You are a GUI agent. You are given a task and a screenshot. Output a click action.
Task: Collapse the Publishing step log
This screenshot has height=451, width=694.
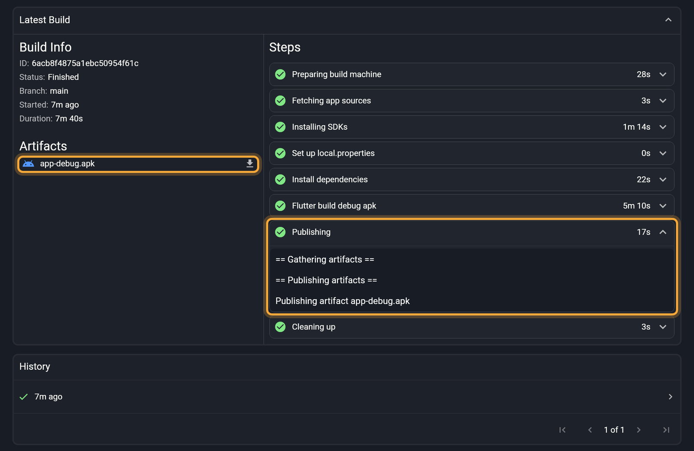pos(663,232)
